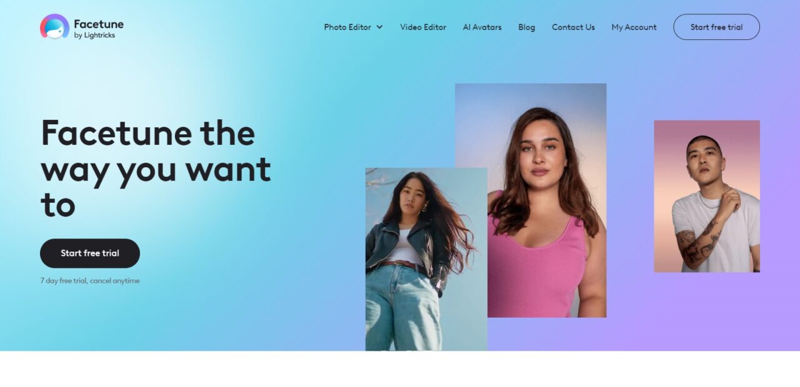Expand the chevron next to Photo Editor
Viewport: 800px width, 387px height.
(x=379, y=27)
